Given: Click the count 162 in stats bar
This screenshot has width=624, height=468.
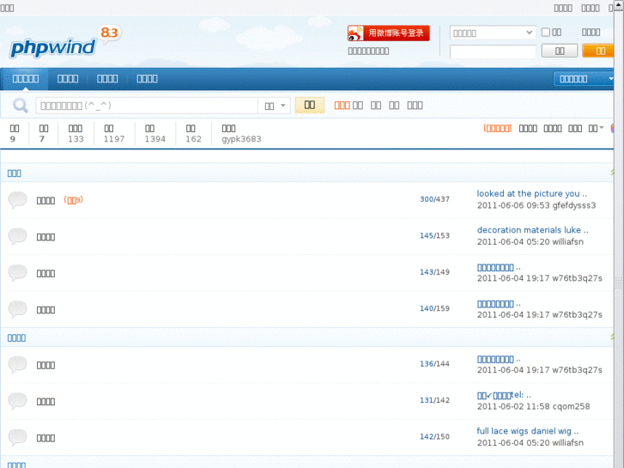Looking at the screenshot, I should pos(193,139).
